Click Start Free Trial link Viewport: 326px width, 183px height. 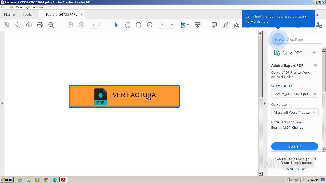coord(296,169)
